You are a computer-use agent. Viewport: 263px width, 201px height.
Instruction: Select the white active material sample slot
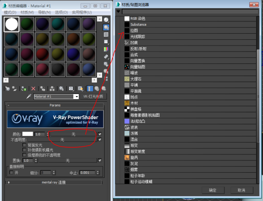pos(11,24)
